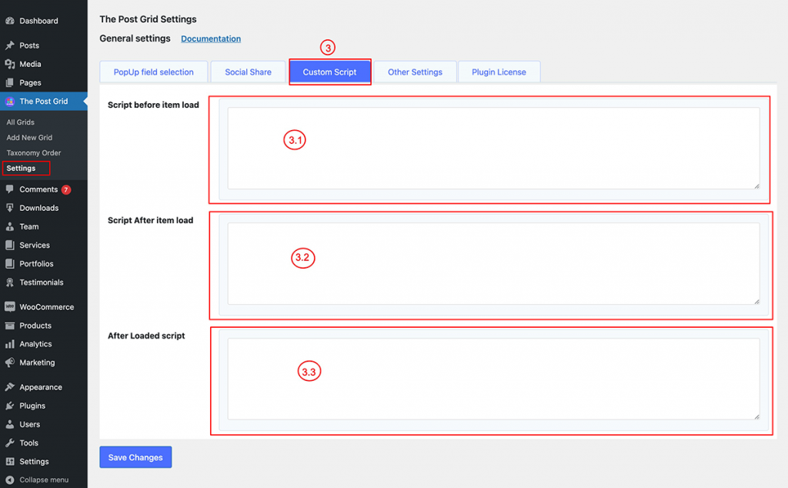Click the Users person icon

pyautogui.click(x=9, y=424)
